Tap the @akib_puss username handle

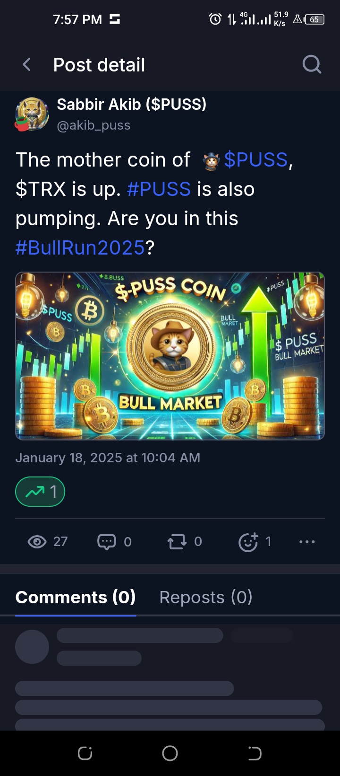click(93, 125)
